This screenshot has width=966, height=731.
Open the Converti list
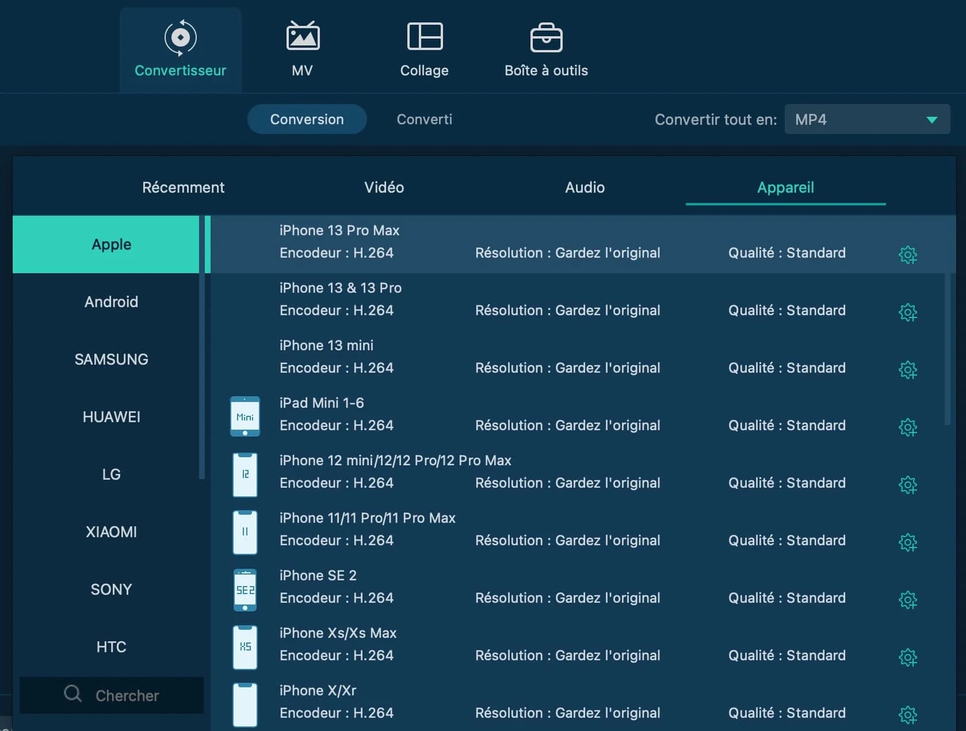click(x=425, y=119)
